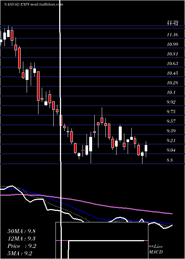Click the 11.39 price axis label
Viewport: 185px width, 259px height.
(x=172, y=21)
